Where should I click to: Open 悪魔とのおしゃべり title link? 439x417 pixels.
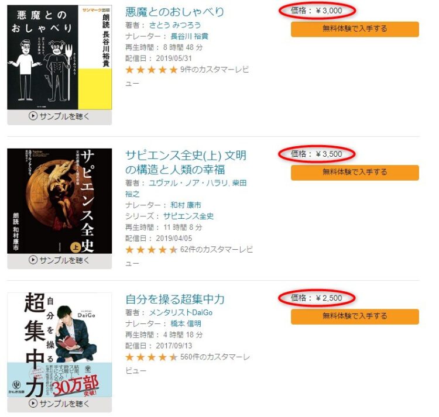174,12
